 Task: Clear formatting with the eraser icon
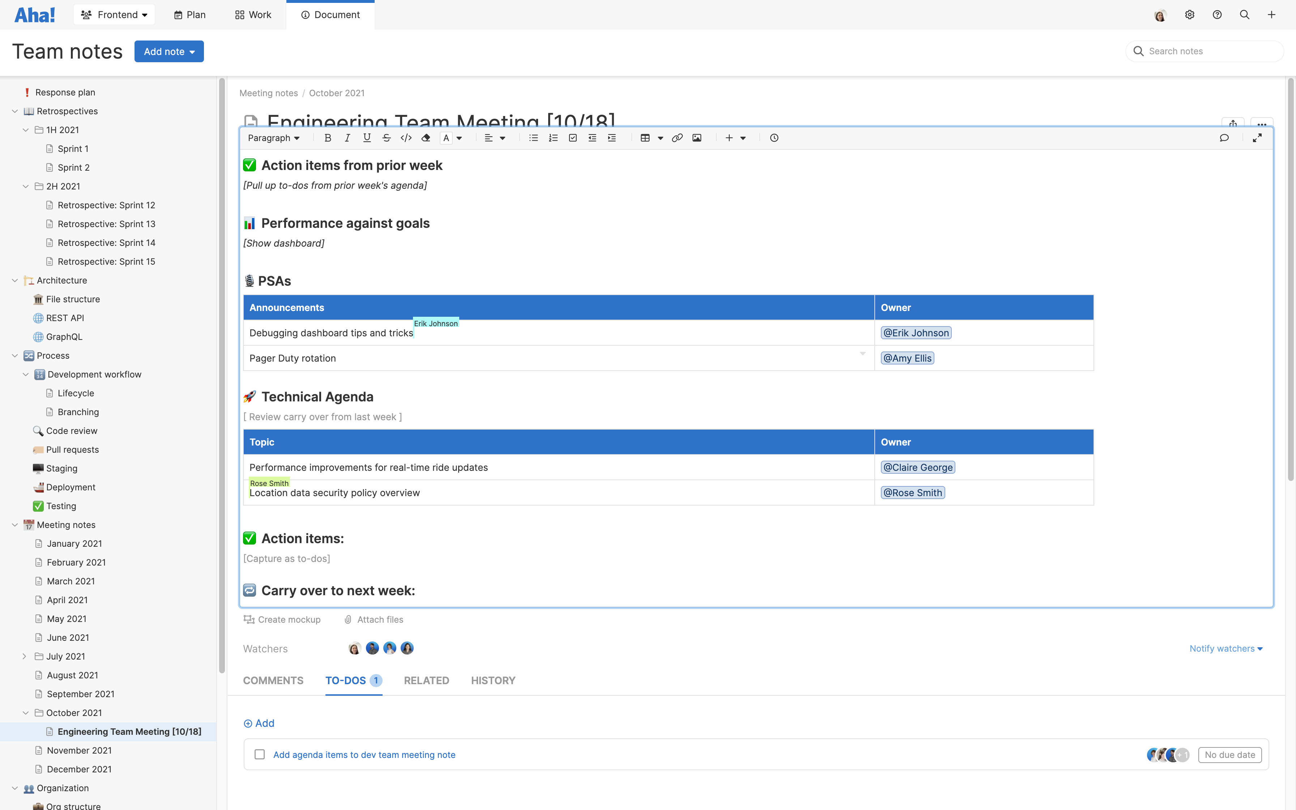[426, 138]
